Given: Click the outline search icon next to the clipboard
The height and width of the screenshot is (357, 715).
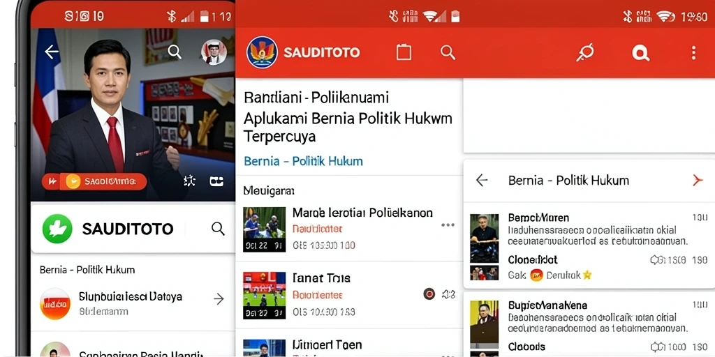Looking at the screenshot, I should click(x=448, y=52).
